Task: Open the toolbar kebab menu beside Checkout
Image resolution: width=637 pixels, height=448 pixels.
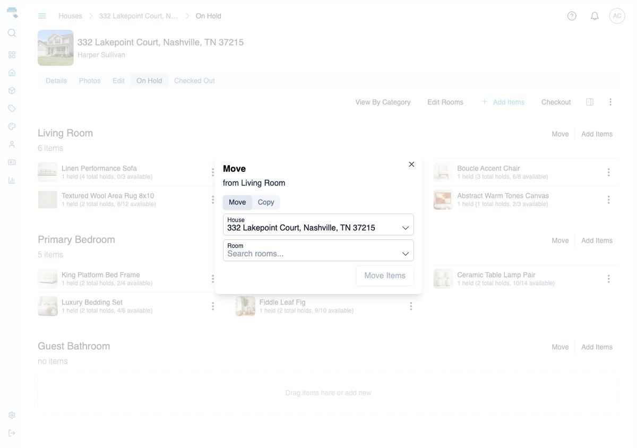Action: point(610,102)
